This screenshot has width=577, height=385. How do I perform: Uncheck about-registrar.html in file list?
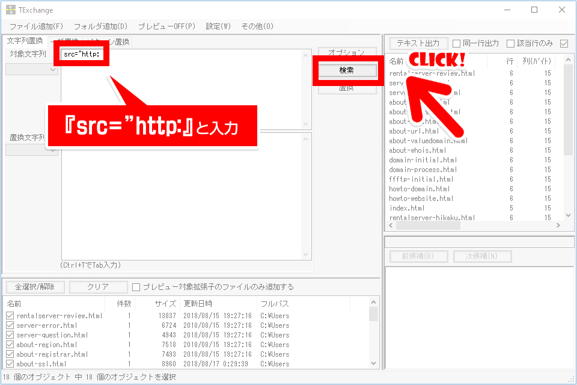[x=10, y=354]
